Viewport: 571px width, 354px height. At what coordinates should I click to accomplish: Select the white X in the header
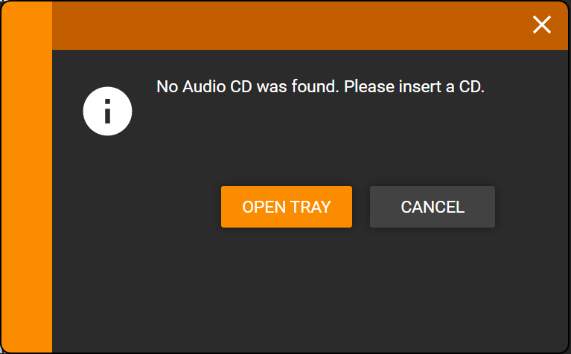(542, 25)
